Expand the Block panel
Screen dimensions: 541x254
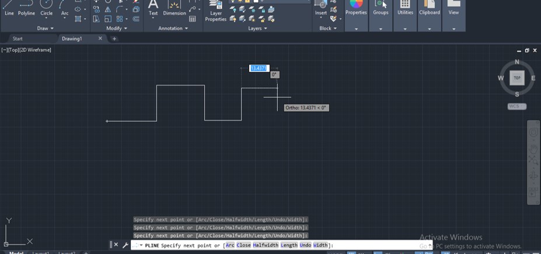click(328, 29)
